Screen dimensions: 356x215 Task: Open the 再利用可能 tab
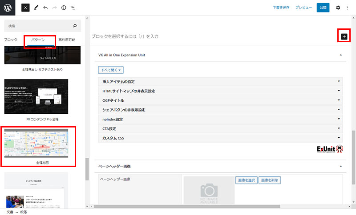67,40
